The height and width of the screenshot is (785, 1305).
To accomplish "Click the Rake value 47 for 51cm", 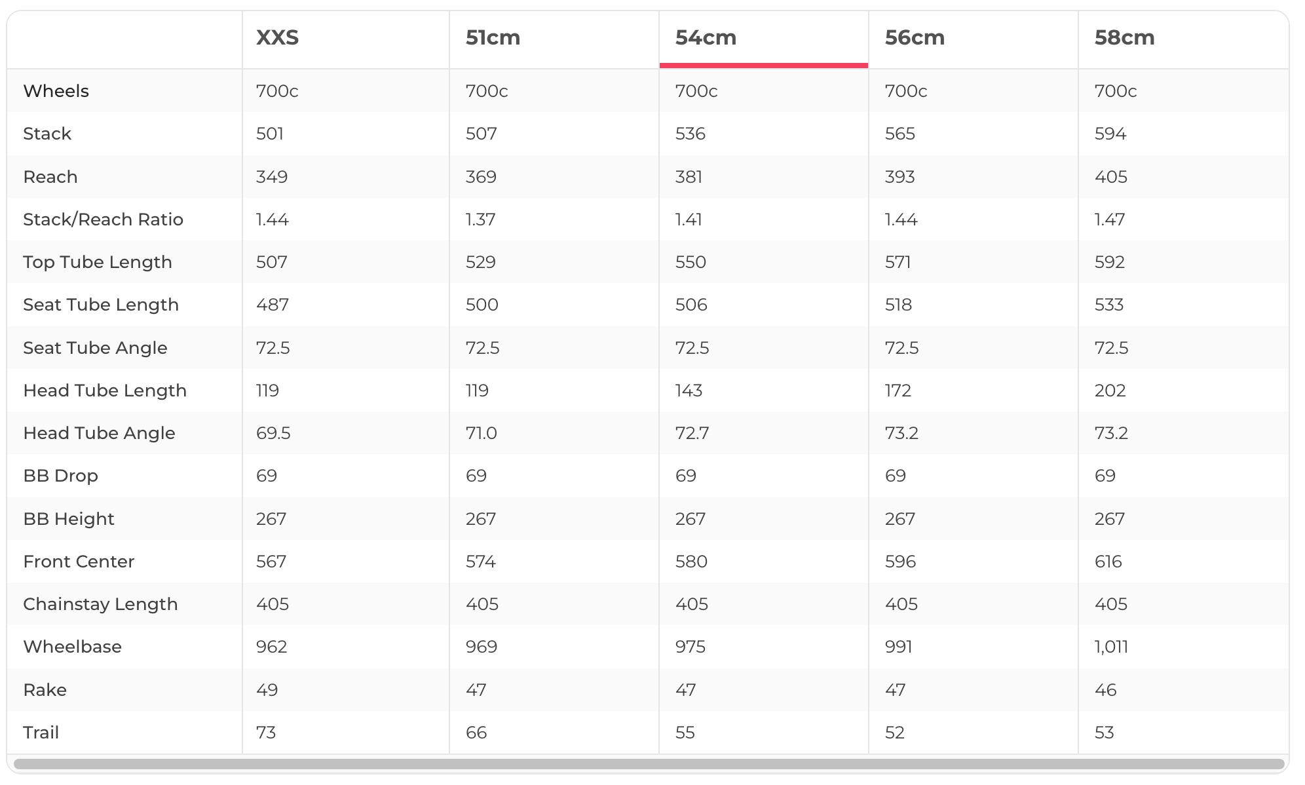I will pyautogui.click(x=476, y=690).
